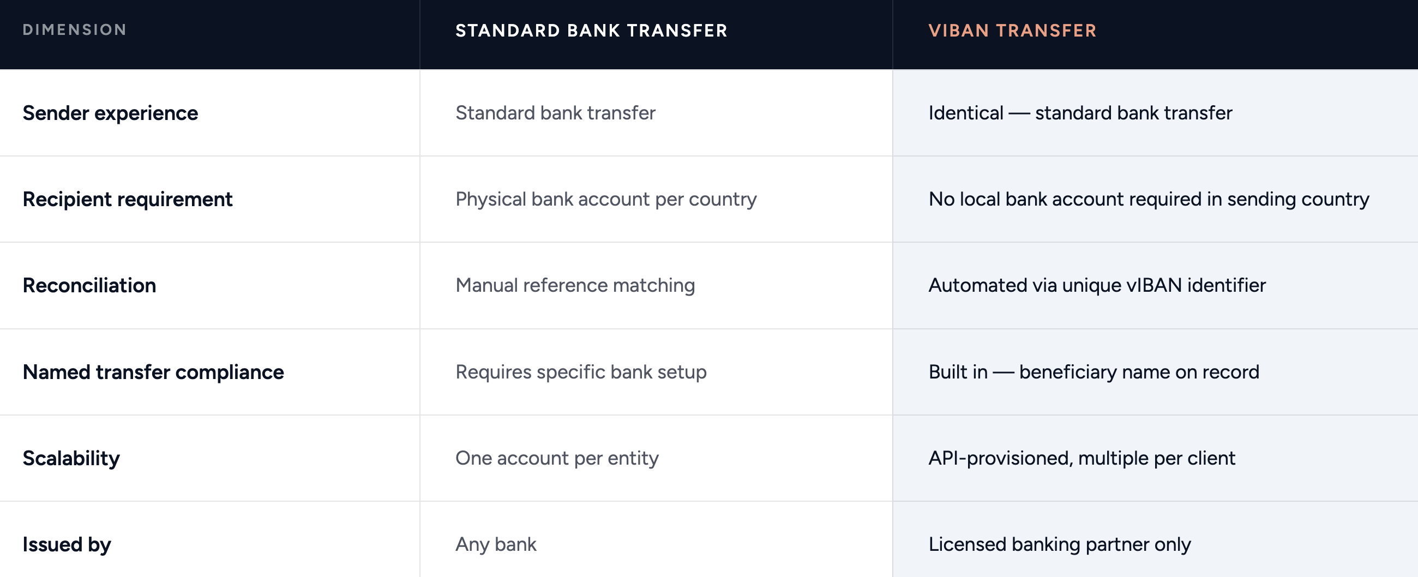Click Named transfer compliance row label
Screen dimensions: 1418x577
click(153, 372)
